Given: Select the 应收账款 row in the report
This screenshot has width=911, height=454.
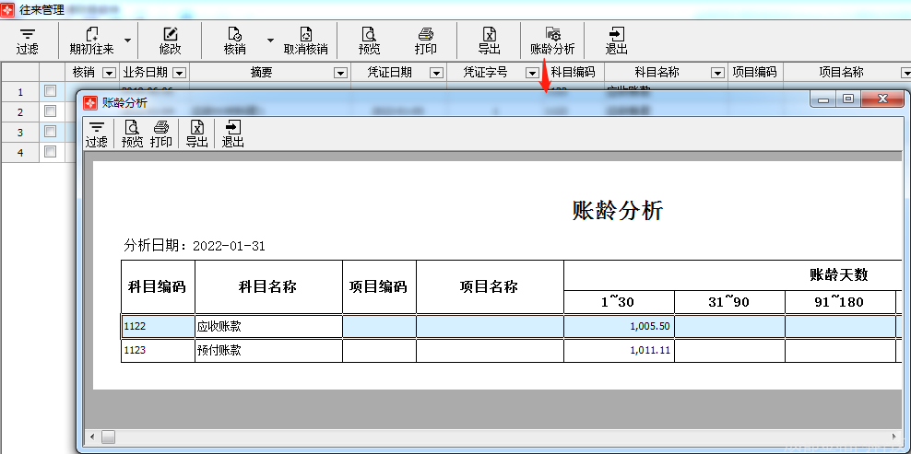Looking at the screenshot, I should coord(267,326).
